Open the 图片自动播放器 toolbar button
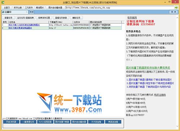Image resolution: width=180 pixels, height=131 pixels. [x=55, y=8]
